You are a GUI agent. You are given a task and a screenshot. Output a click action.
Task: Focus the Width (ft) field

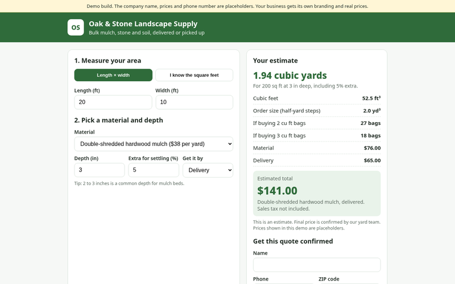click(194, 102)
